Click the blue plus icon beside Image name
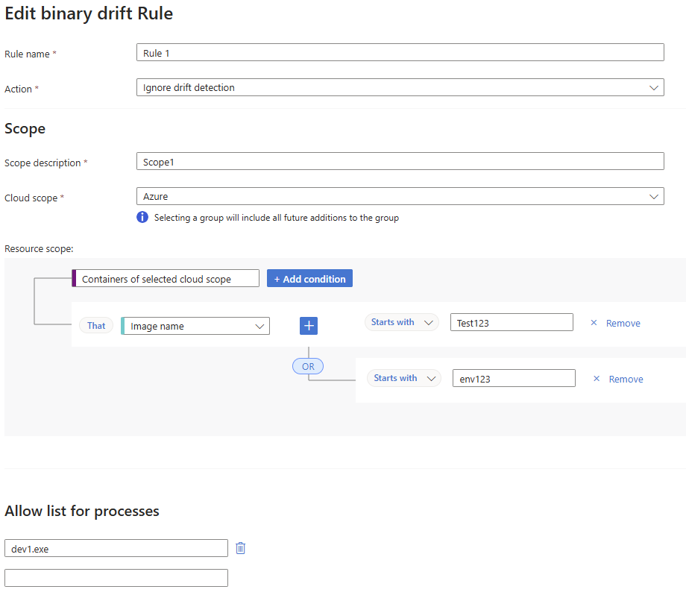 [309, 326]
